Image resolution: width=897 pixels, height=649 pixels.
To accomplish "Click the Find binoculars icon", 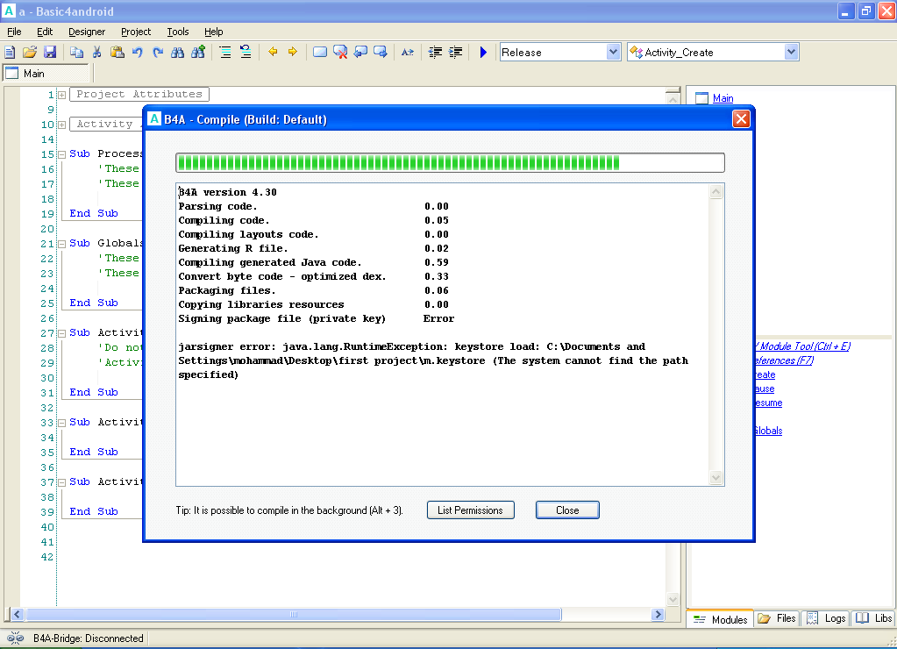I will (178, 53).
